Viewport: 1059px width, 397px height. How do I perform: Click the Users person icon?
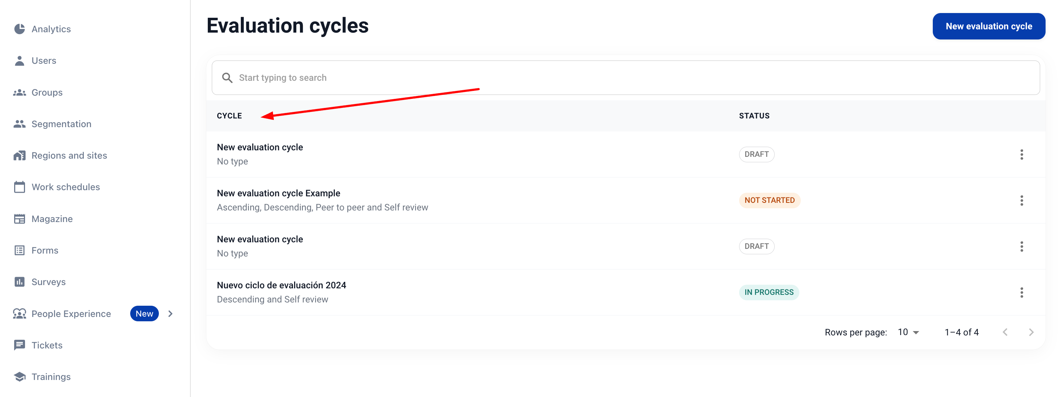pyautogui.click(x=19, y=60)
